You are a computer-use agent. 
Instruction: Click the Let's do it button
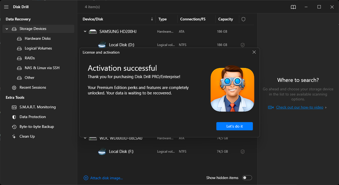click(x=235, y=126)
